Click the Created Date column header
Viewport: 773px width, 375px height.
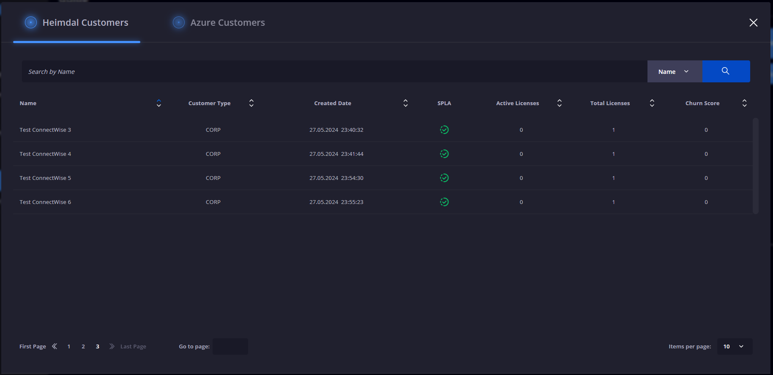[333, 103]
